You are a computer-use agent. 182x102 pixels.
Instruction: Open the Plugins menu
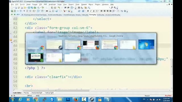[98, 5]
